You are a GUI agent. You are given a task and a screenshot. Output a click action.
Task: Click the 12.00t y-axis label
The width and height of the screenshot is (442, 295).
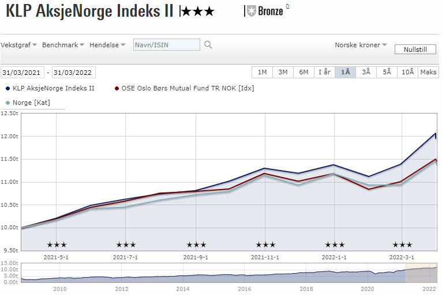coord(9,136)
